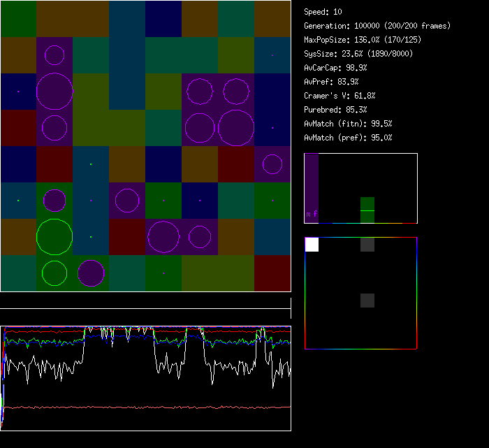This screenshot has height=448, width=489.
Task: Select the purple circle inside the green cell
Action: point(54,201)
